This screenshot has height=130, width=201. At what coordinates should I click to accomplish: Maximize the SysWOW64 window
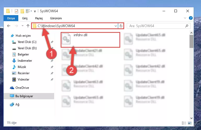coord(176,11)
